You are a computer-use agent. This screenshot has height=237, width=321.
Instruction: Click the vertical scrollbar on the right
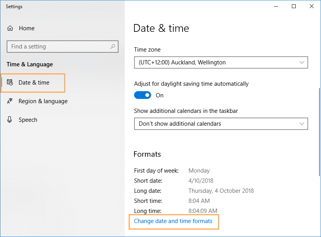tap(319, 132)
